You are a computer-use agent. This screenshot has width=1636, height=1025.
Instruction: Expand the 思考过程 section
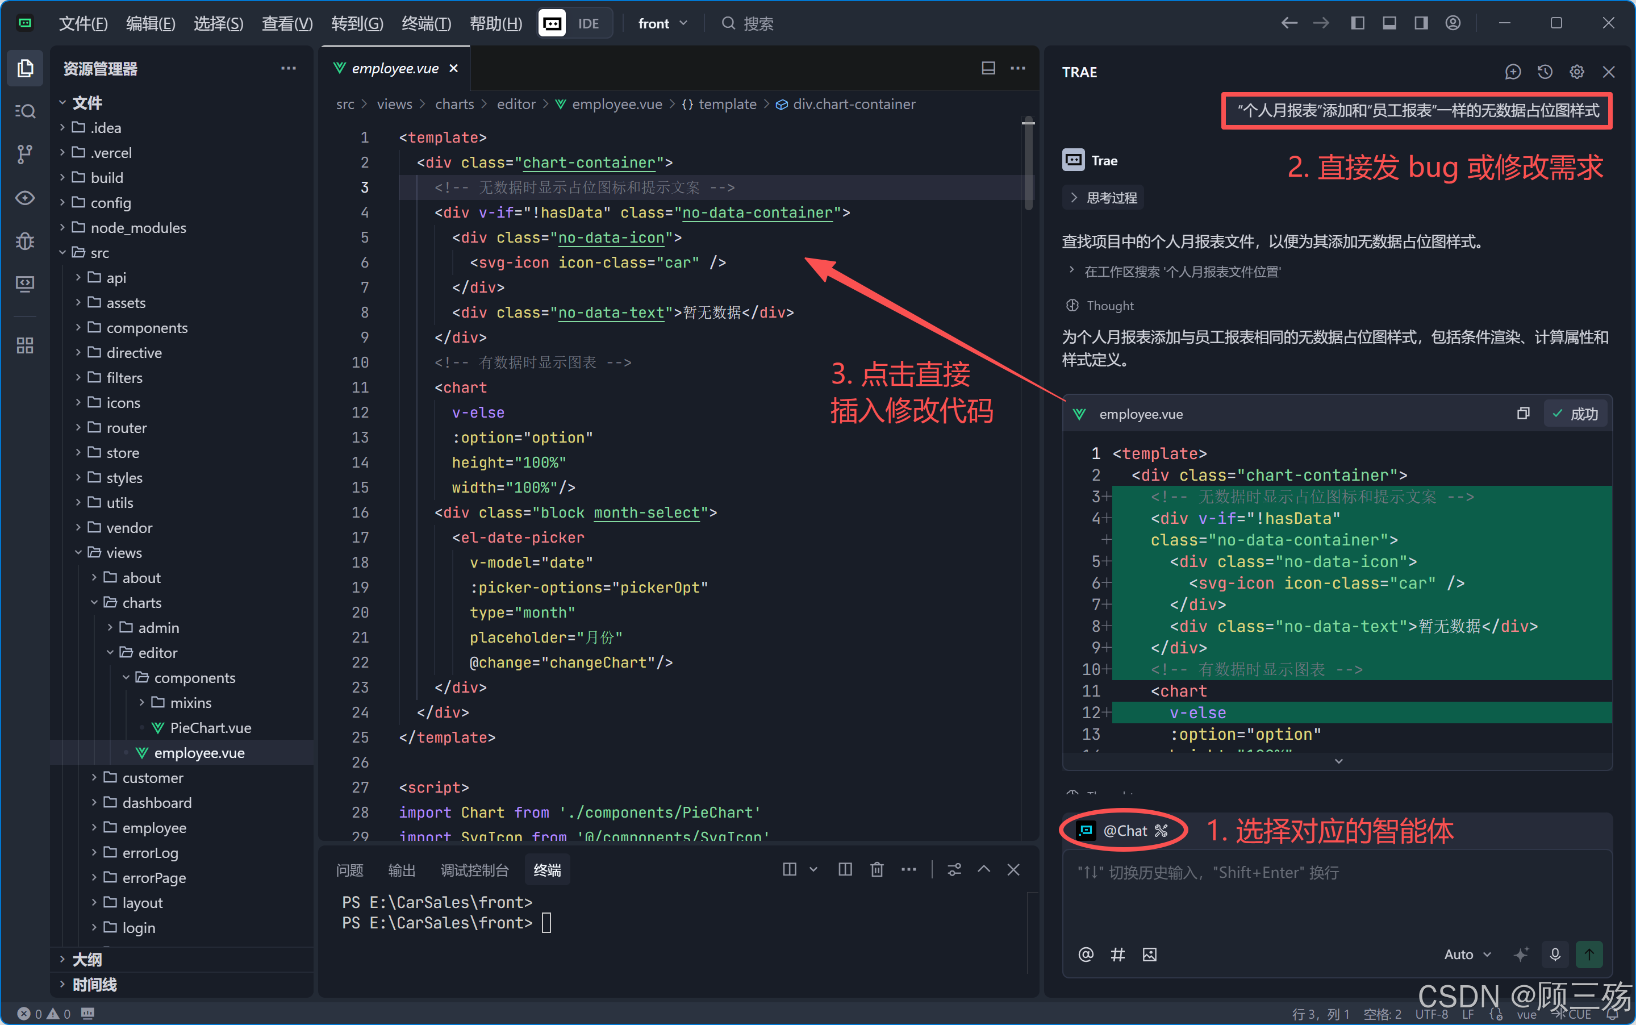click(1103, 198)
